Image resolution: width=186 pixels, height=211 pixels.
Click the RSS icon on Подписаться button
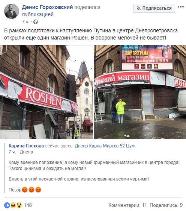[139, 9]
